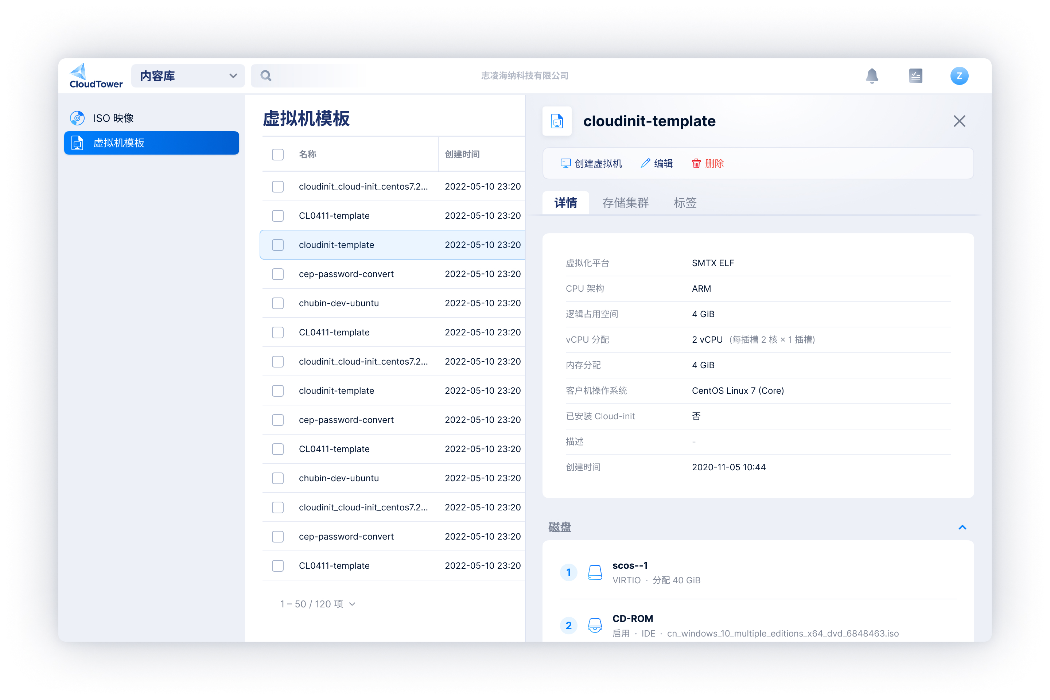This screenshot has width=1050, height=700.
Task: Click the ISO 映像 disc icon
Action: (x=78, y=118)
